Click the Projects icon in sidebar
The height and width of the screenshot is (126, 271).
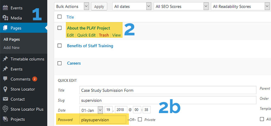tap(5, 119)
